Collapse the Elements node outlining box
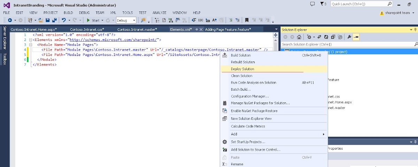Screen dimensions: 418x167 coord(31,40)
